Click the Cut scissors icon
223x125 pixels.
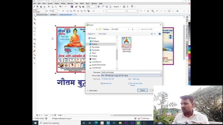tap(49, 7)
